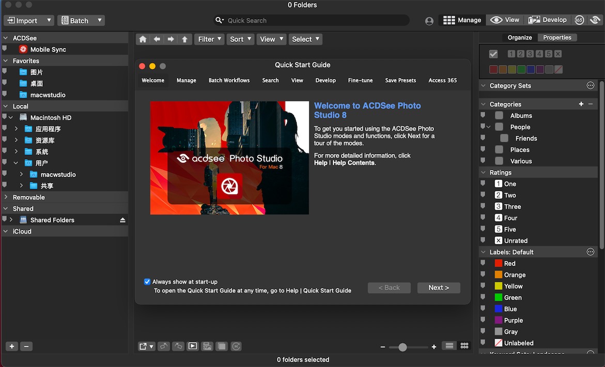Toggle the Easy-Select marker for Red label
Image resolution: width=605 pixels, height=367 pixels.
[483, 263]
